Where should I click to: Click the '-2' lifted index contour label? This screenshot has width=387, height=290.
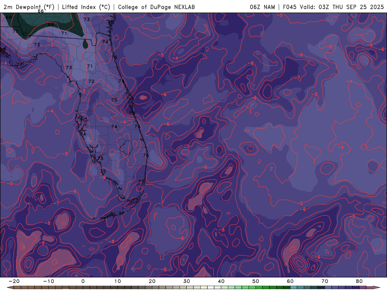[82, 91]
